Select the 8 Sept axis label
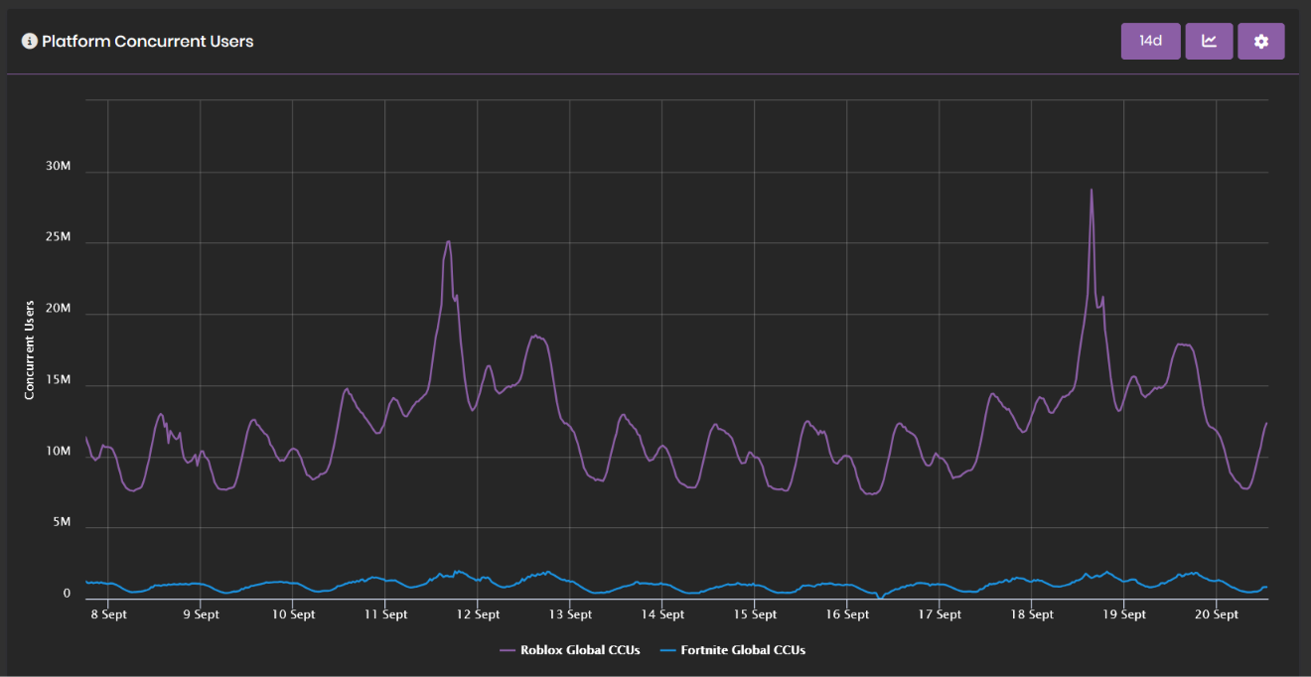Screen dimensions: 1311x677 pyautogui.click(x=108, y=614)
